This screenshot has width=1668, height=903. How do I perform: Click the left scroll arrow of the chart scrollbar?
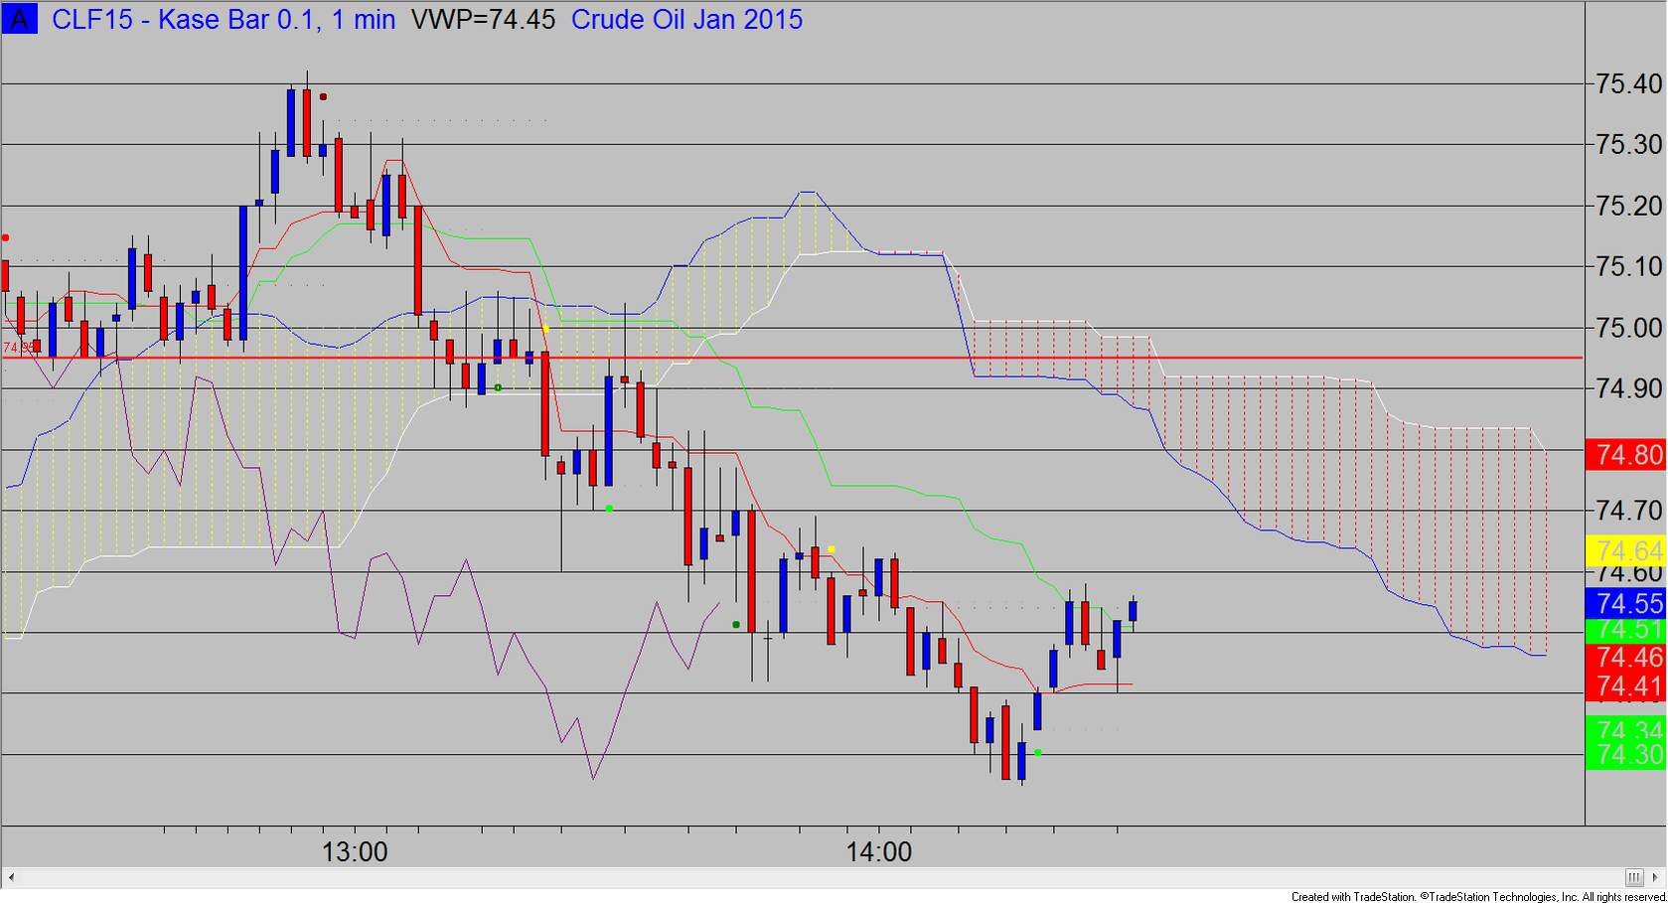click(x=11, y=877)
